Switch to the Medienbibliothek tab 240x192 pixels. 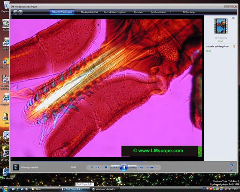[x=90, y=12]
